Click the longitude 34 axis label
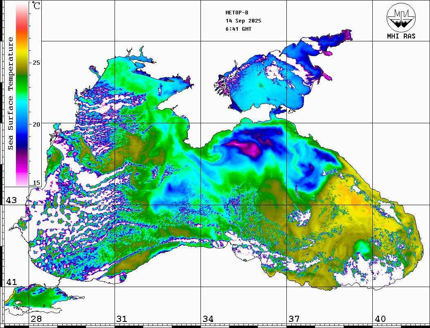Image resolution: width=430 pixels, height=328 pixels. [x=208, y=319]
